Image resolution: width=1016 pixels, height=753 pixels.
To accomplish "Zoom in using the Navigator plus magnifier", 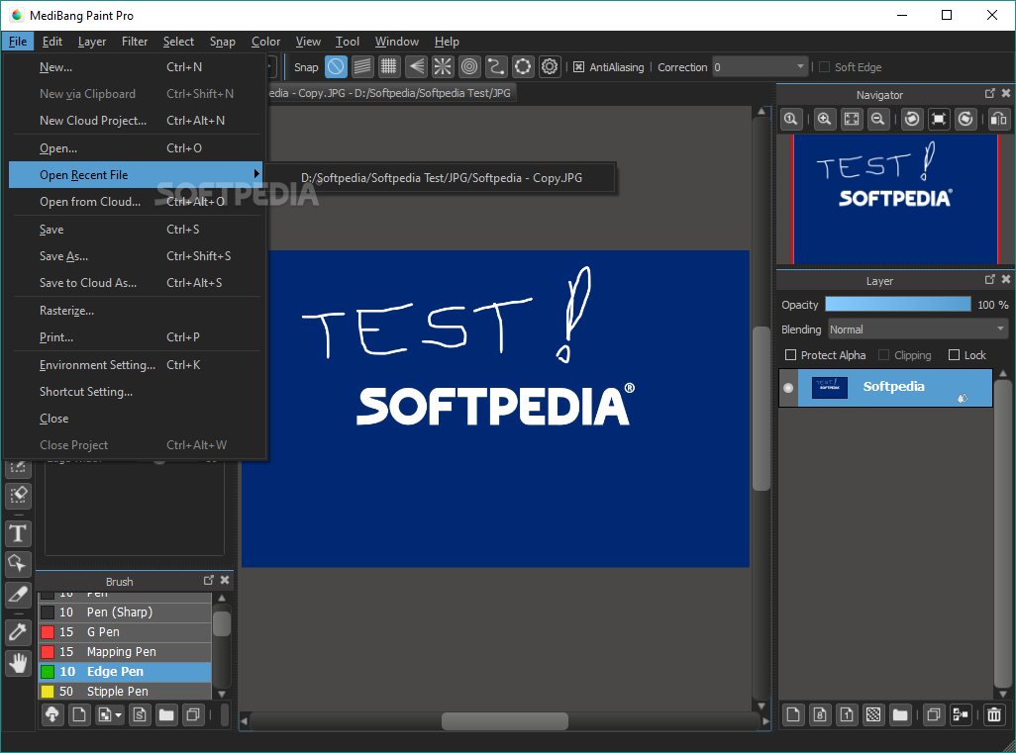I will [x=824, y=119].
